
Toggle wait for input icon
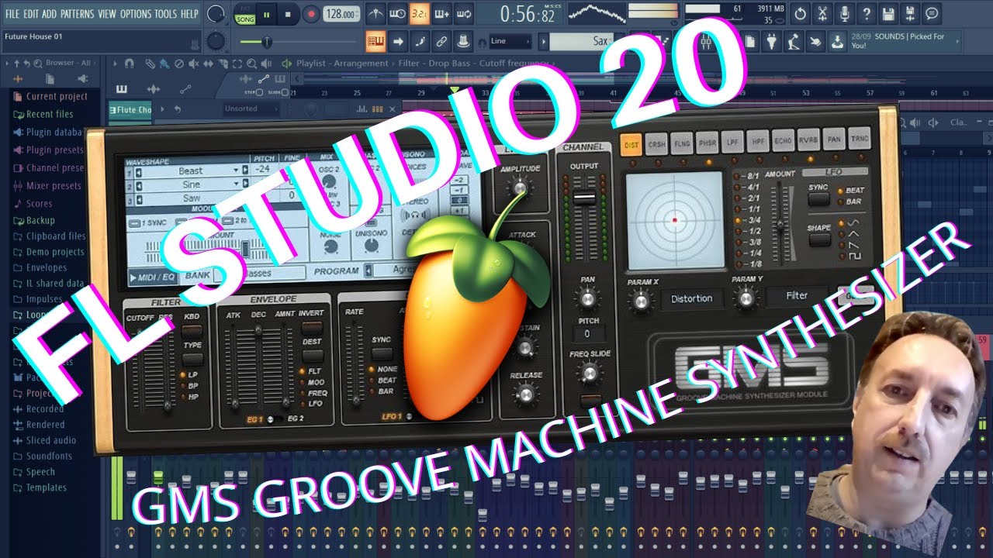tap(398, 14)
